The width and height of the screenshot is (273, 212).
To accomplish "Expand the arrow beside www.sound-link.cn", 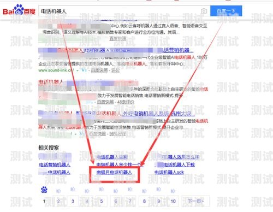I will (77, 70).
